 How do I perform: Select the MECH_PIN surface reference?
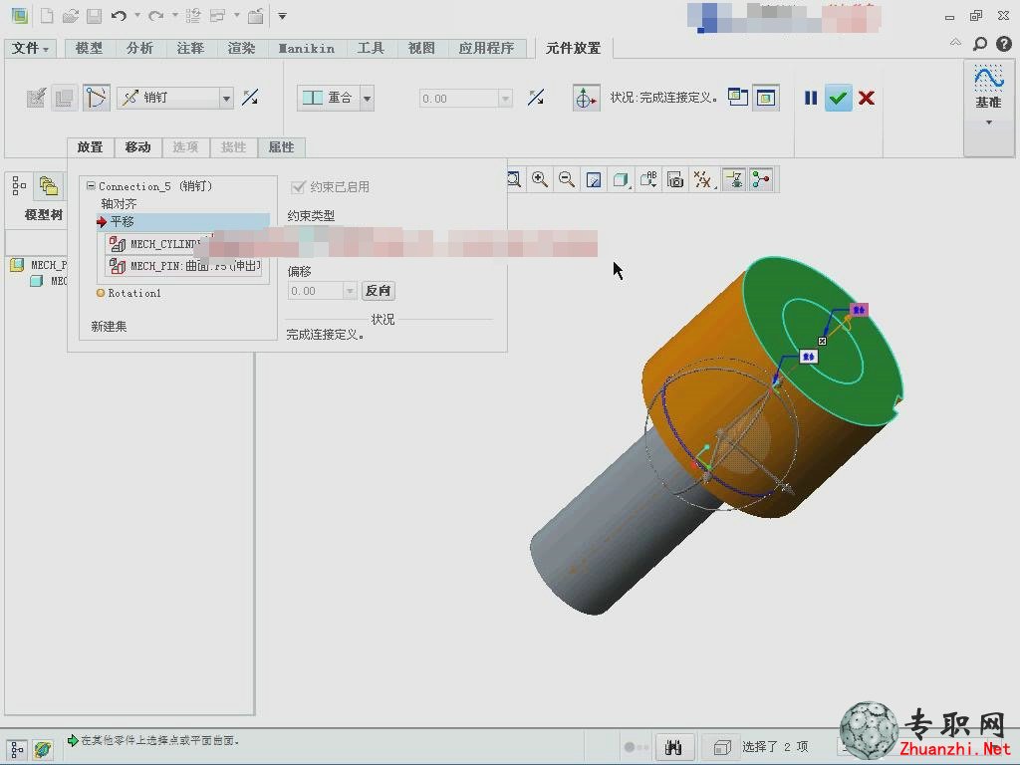click(184, 266)
